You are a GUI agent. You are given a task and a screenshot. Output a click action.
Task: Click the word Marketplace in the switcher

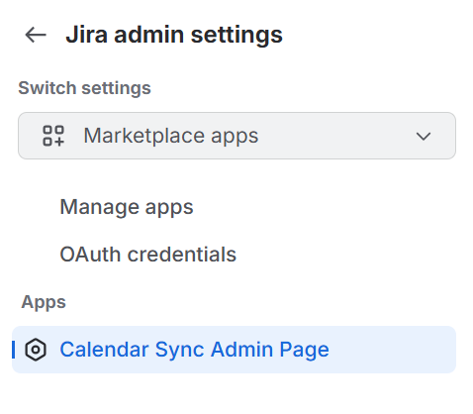pos(144,136)
